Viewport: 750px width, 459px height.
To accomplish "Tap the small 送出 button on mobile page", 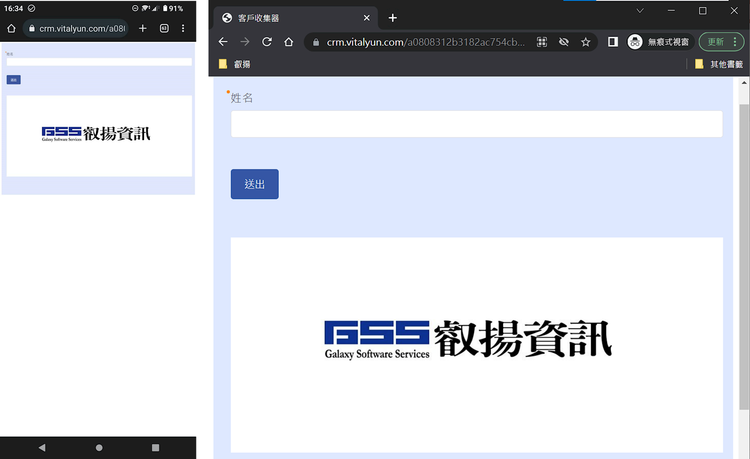I will tap(14, 80).
